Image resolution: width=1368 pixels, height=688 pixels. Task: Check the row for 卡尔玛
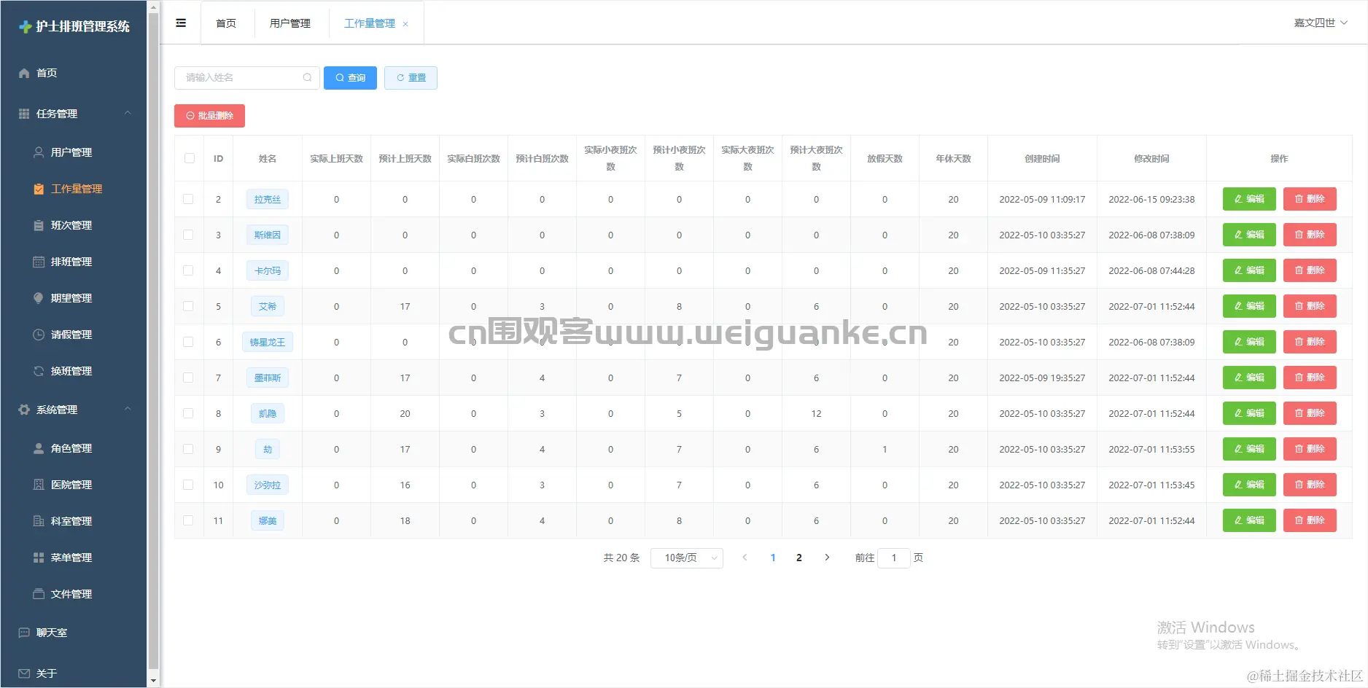click(x=188, y=270)
